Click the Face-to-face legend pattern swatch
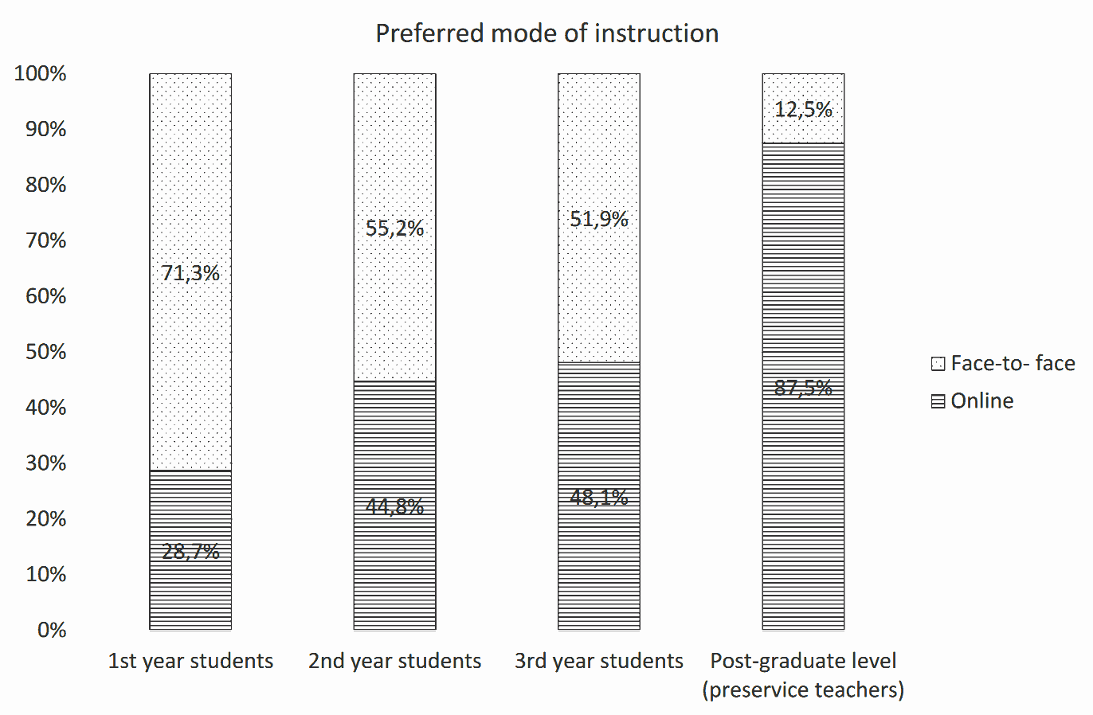 coord(938,364)
